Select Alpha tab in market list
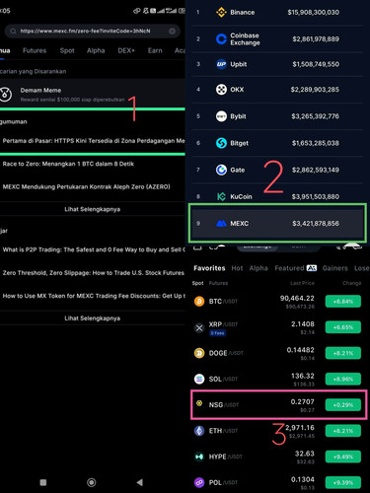The height and width of the screenshot is (493, 370). click(259, 268)
